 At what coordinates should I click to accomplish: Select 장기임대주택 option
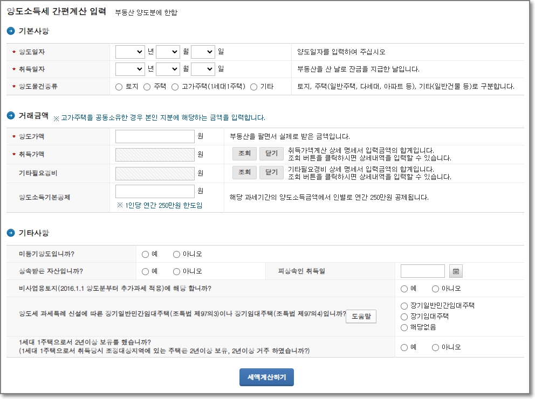coord(404,317)
